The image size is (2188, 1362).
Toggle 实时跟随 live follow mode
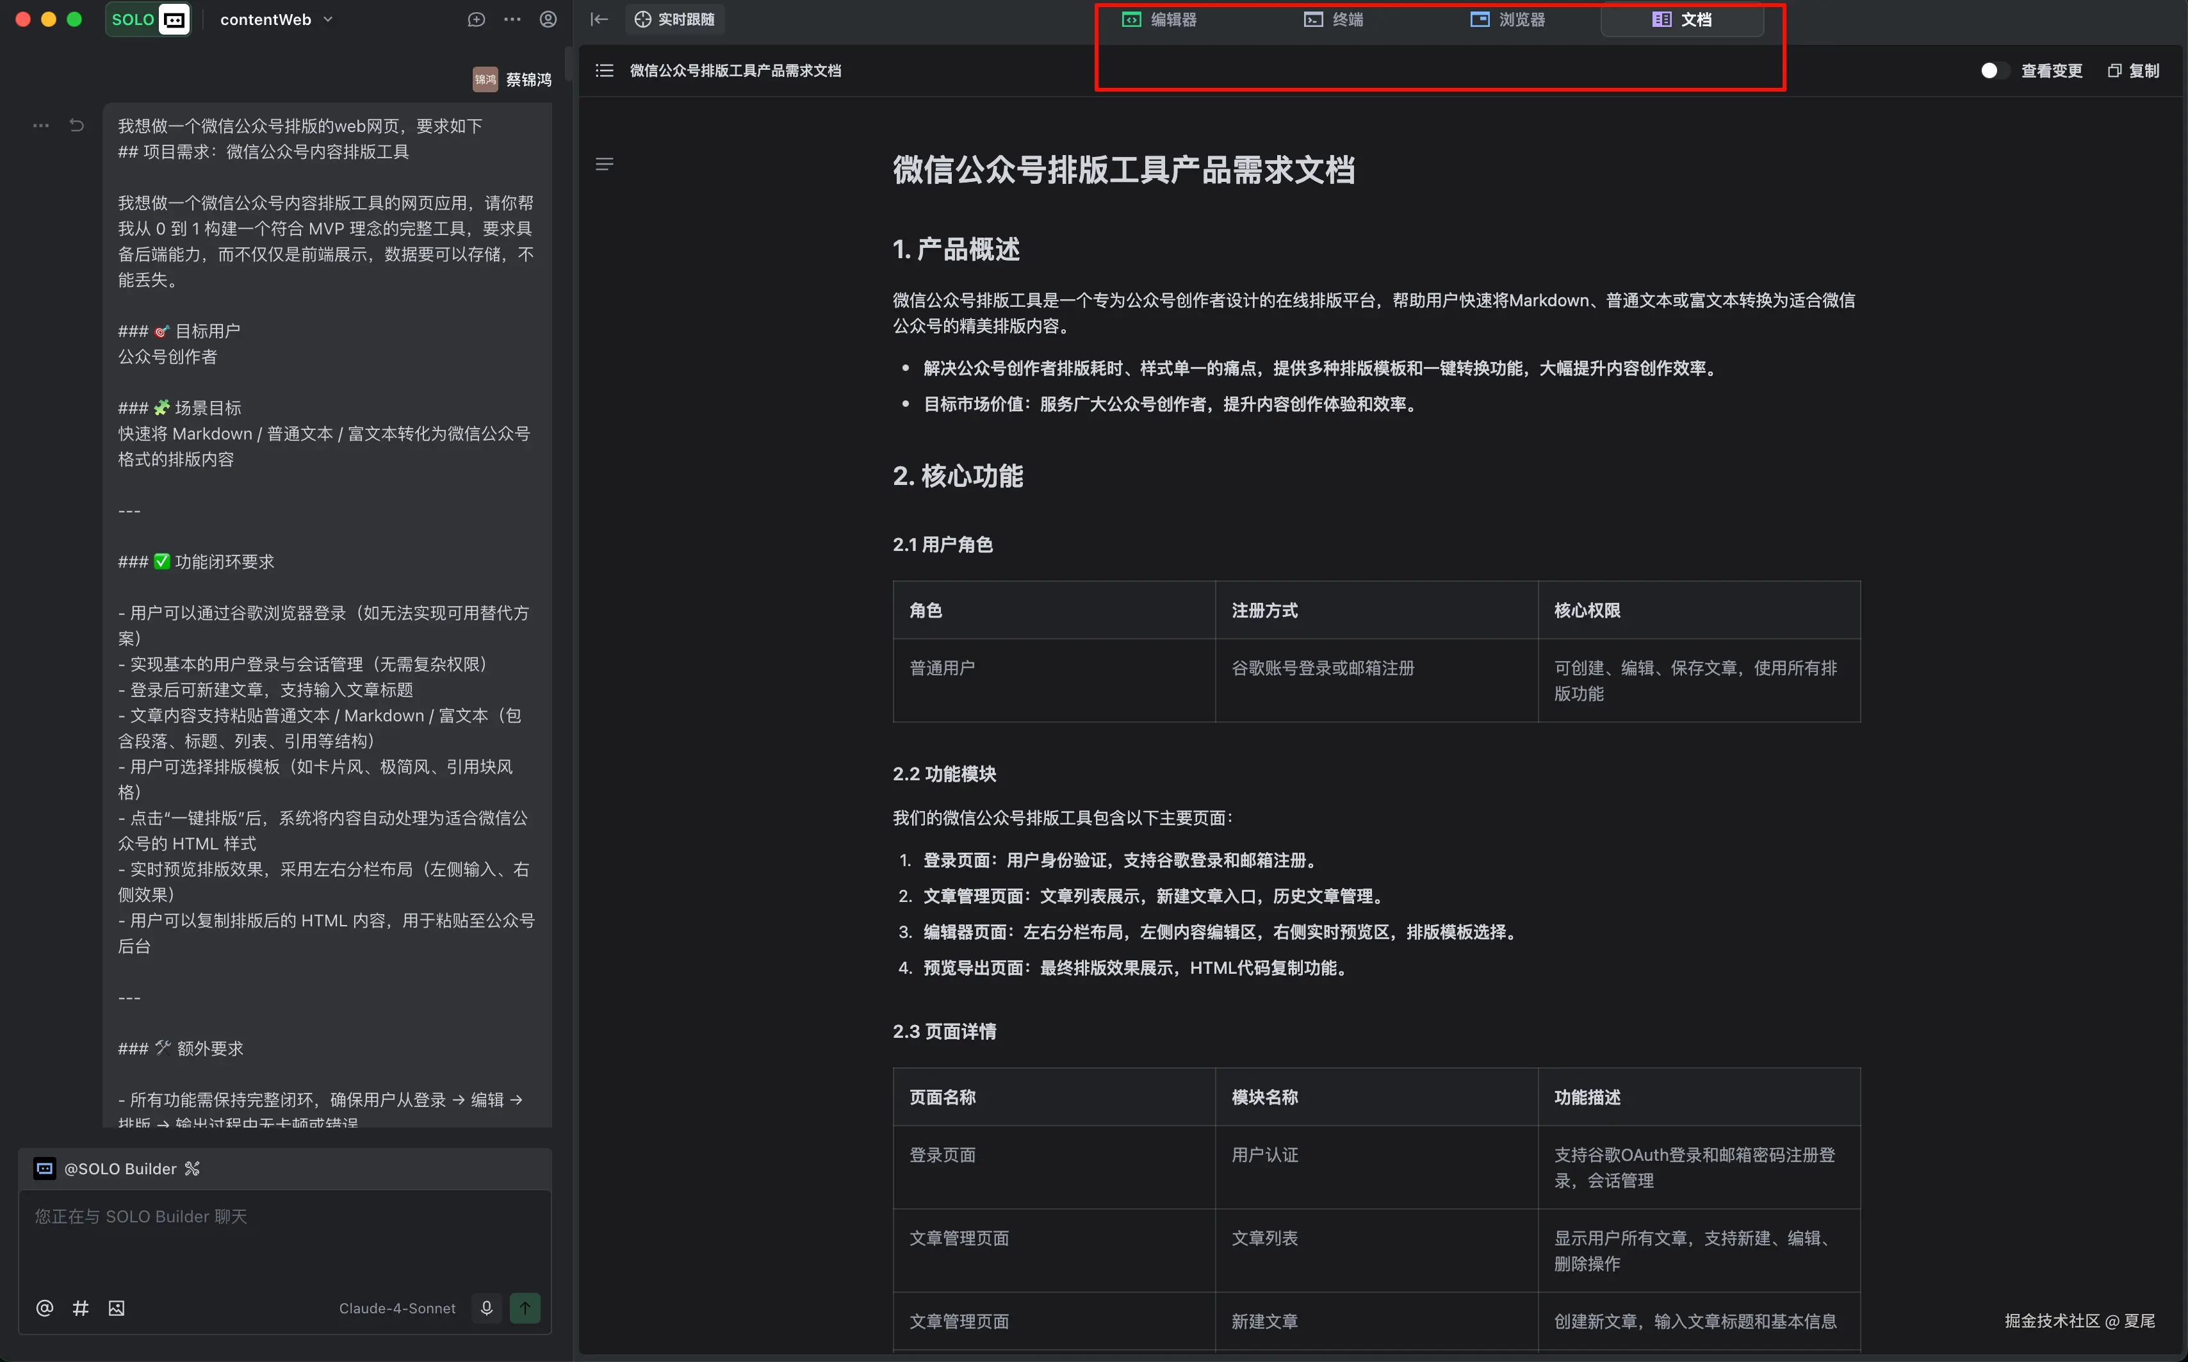pos(674,20)
